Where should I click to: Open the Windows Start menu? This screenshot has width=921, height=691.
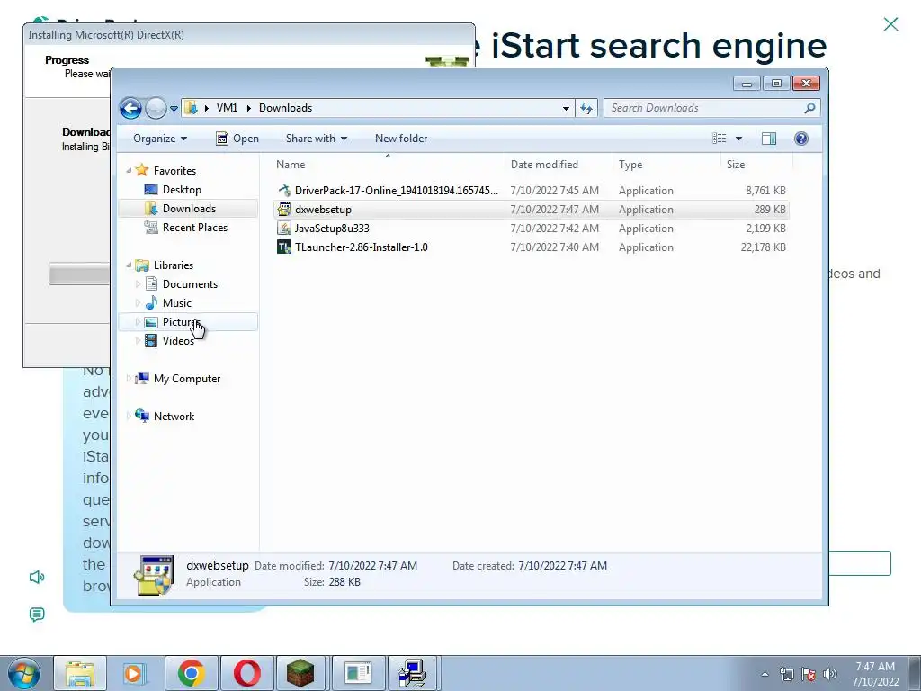(x=24, y=673)
